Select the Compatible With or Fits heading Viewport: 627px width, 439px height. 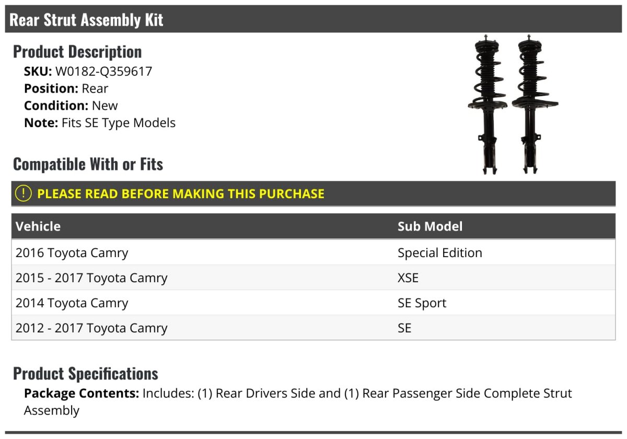tap(88, 164)
